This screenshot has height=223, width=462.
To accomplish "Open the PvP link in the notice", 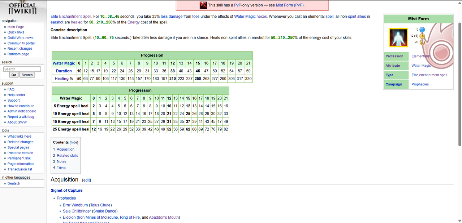I will (x=238, y=5).
